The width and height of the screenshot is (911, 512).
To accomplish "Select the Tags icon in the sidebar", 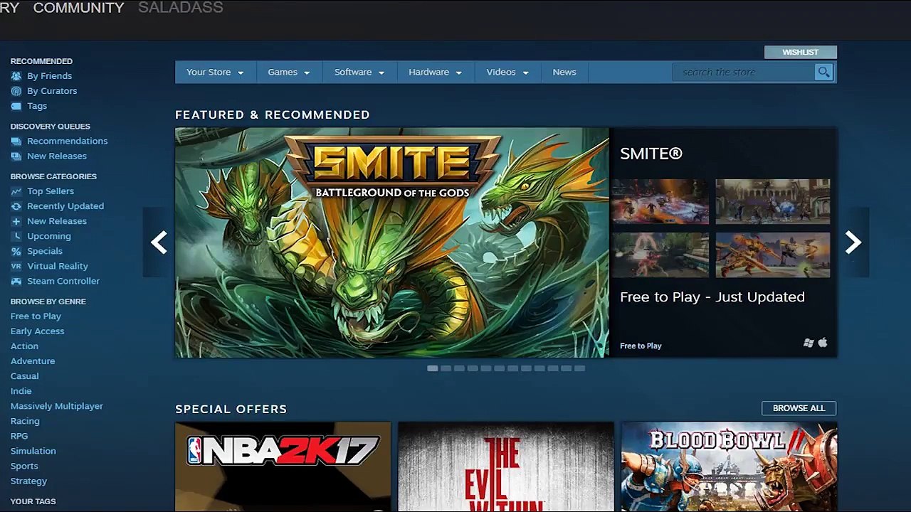I will [x=16, y=106].
